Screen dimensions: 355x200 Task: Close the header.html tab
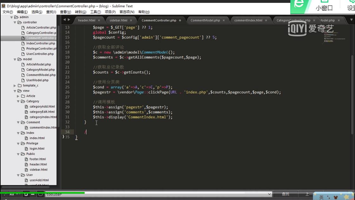click(x=99, y=20)
